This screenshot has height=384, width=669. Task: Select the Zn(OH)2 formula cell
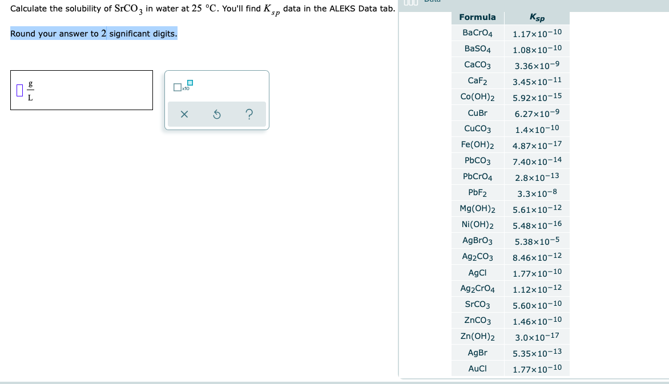point(477,337)
